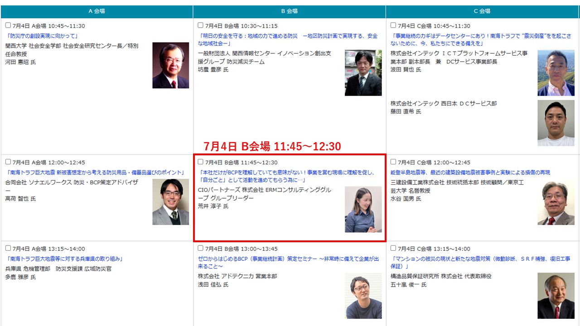Viewport: 580px width, 326px height.
Task: Open the 本社だけがBCPを理解していても session link
Action: pos(287,176)
